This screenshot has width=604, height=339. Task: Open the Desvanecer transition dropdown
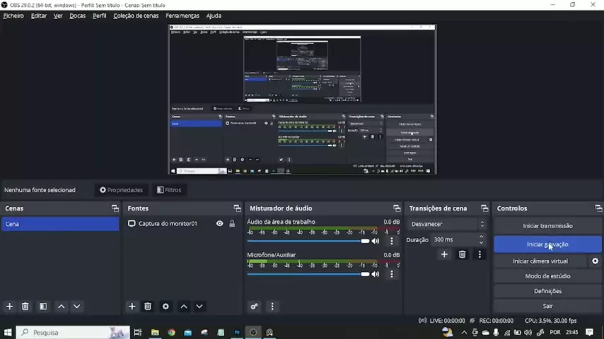pos(448,224)
